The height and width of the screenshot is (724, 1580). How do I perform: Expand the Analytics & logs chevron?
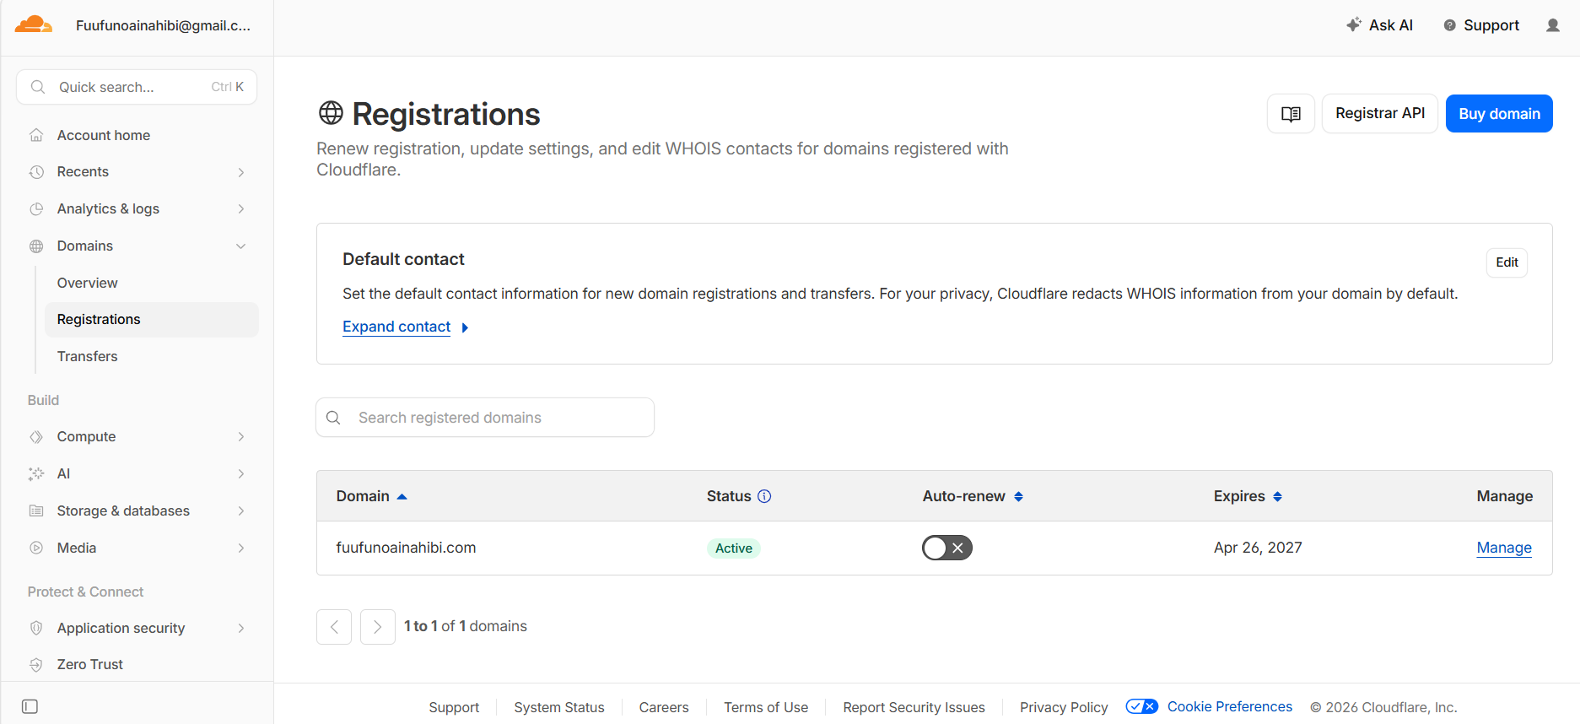pyautogui.click(x=241, y=209)
